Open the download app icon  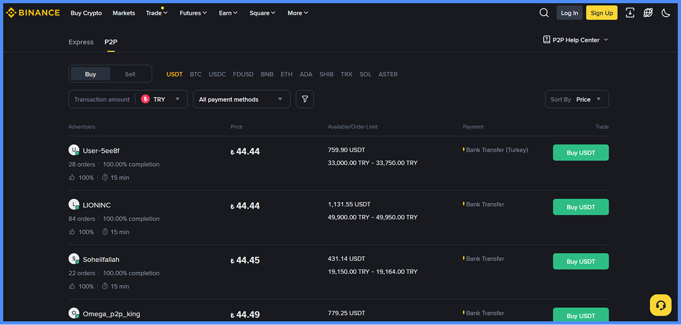pyautogui.click(x=630, y=13)
